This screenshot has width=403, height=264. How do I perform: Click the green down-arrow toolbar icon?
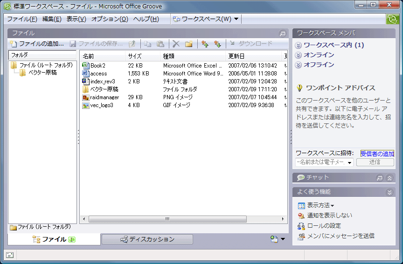217,44
